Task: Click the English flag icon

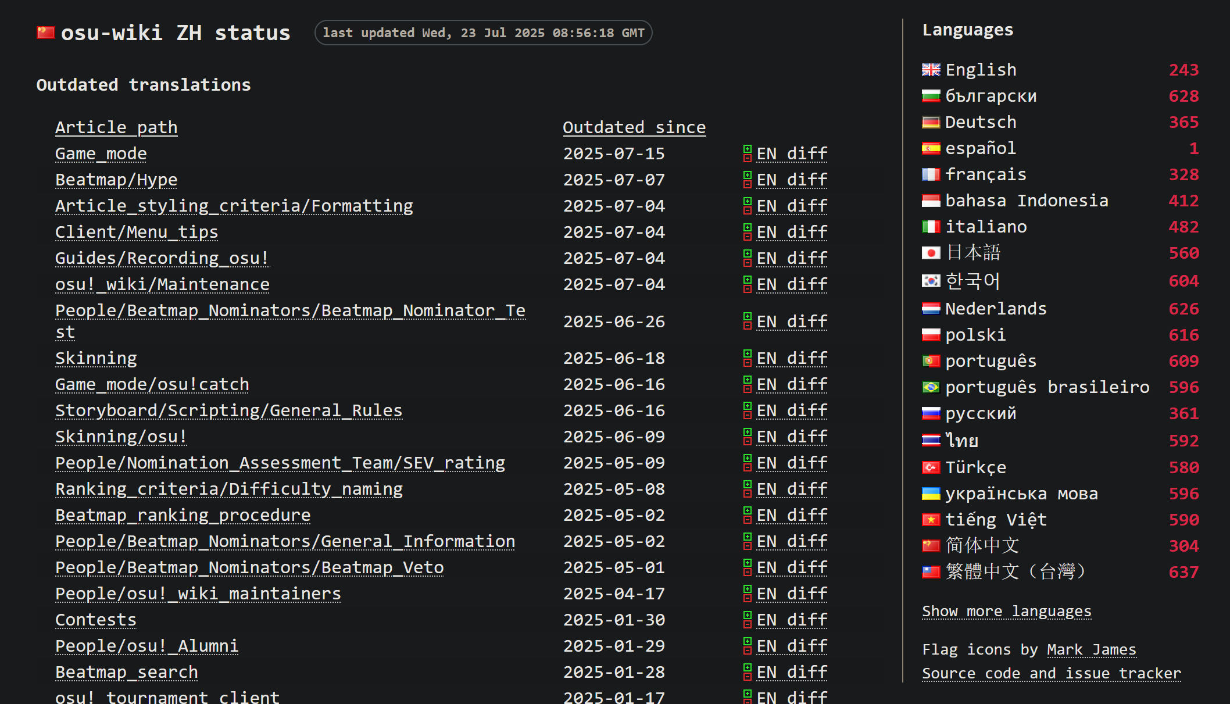Action: click(931, 70)
